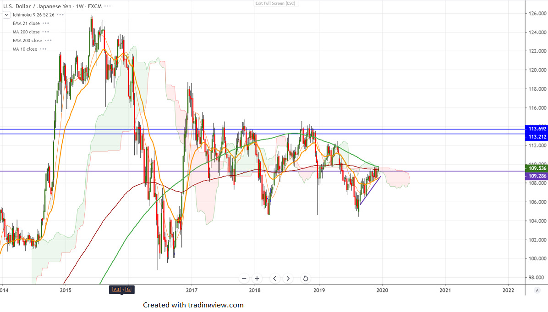
Task: Open more options for EMA 200 close
Action: click(x=48, y=40)
